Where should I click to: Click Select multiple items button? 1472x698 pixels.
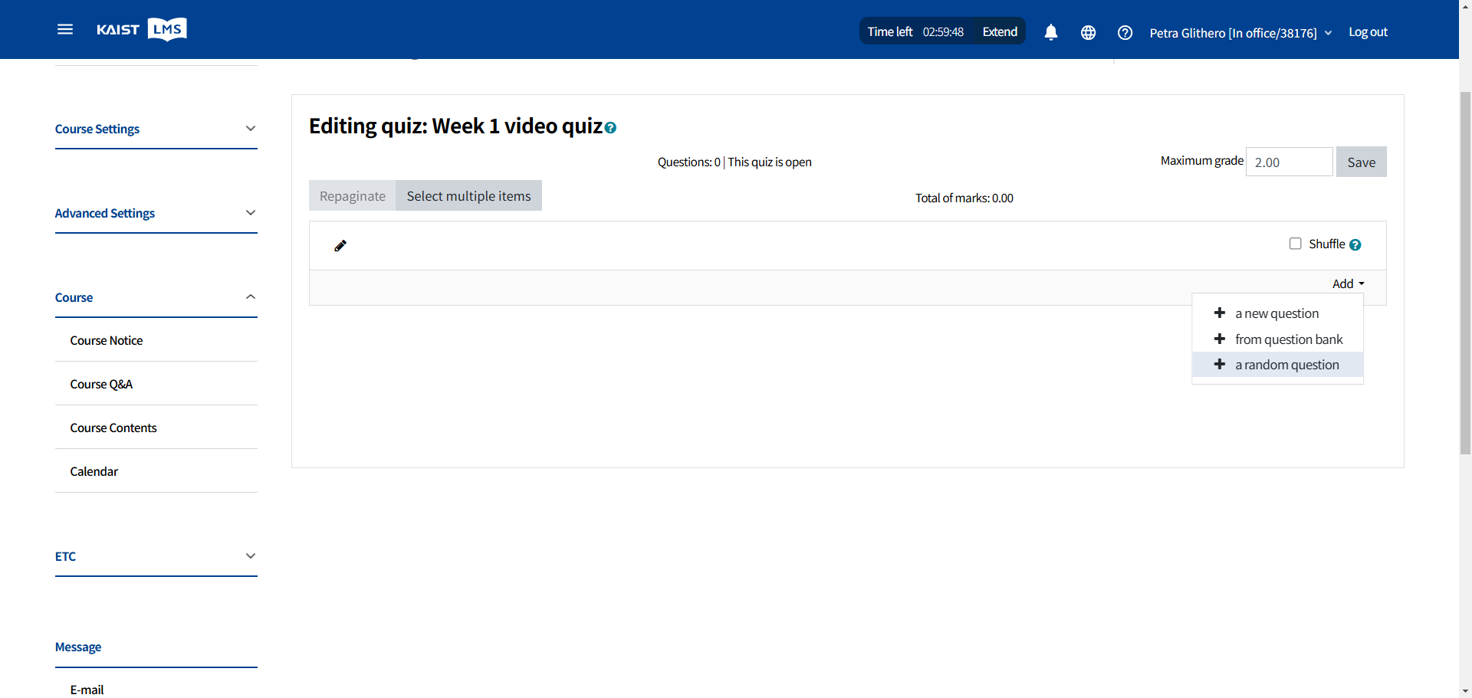[x=468, y=196]
